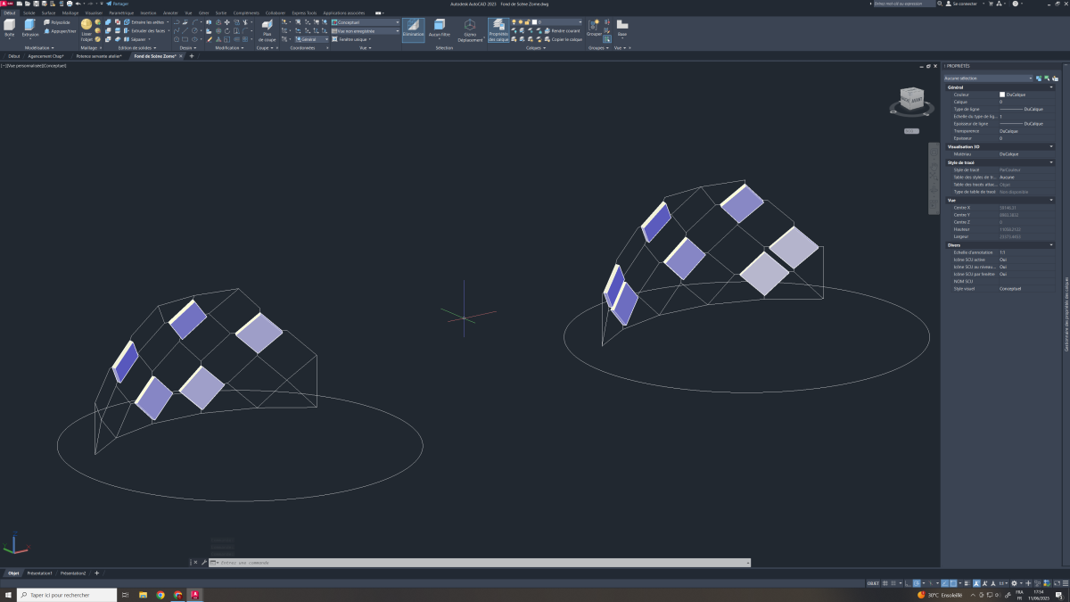Open the Conceptuel visual style dropdown
1070x602 pixels.
pyautogui.click(x=366, y=22)
